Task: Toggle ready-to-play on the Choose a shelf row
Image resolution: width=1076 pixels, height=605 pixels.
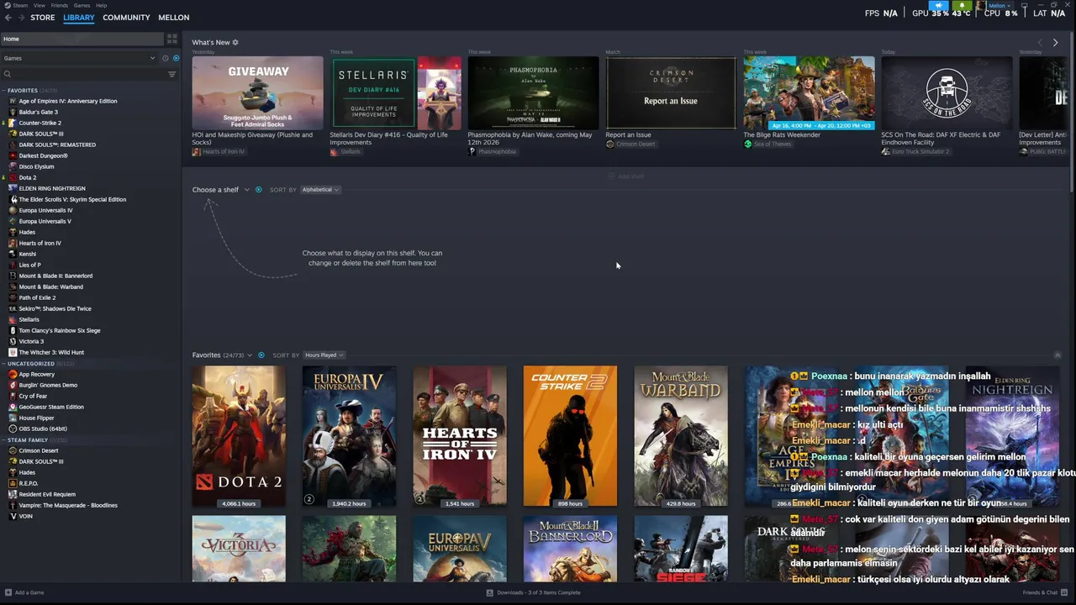Action: [x=258, y=190]
